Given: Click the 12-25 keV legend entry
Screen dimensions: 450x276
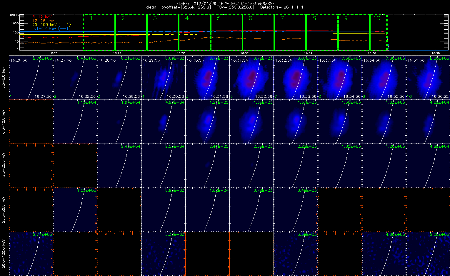Looking at the screenshot, I should pos(43,21).
